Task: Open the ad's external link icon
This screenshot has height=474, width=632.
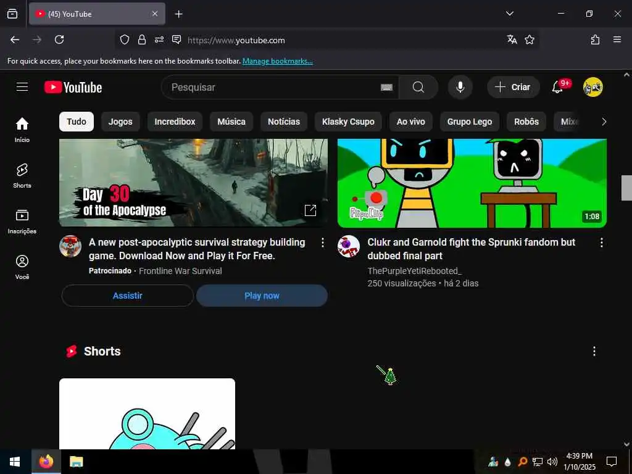Action: pyautogui.click(x=310, y=210)
